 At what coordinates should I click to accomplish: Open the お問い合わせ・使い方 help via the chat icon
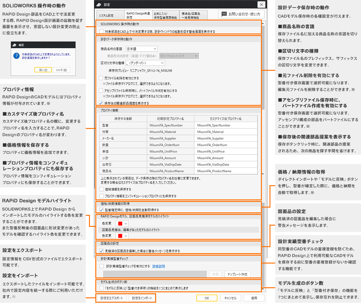pos(224,14)
